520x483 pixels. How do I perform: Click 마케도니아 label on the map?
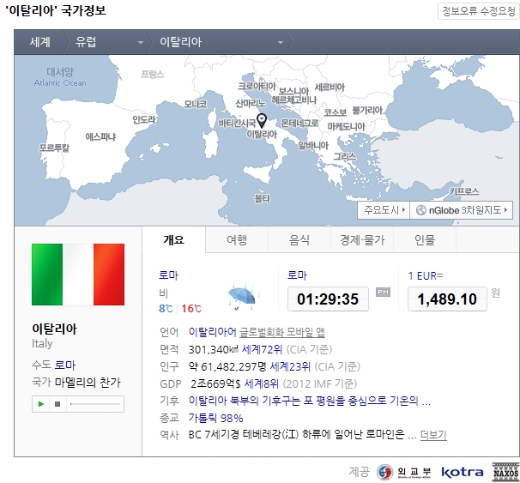[x=346, y=126]
